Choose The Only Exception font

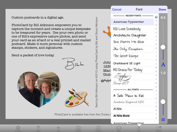tap(132, 49)
